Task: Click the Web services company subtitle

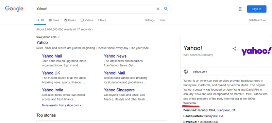Action: pyautogui.click(x=198, y=55)
